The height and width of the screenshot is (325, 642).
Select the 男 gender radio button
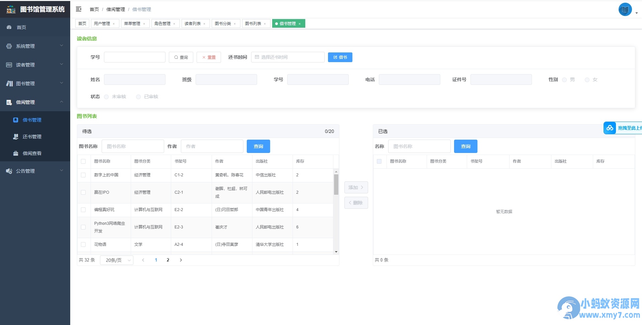click(564, 79)
